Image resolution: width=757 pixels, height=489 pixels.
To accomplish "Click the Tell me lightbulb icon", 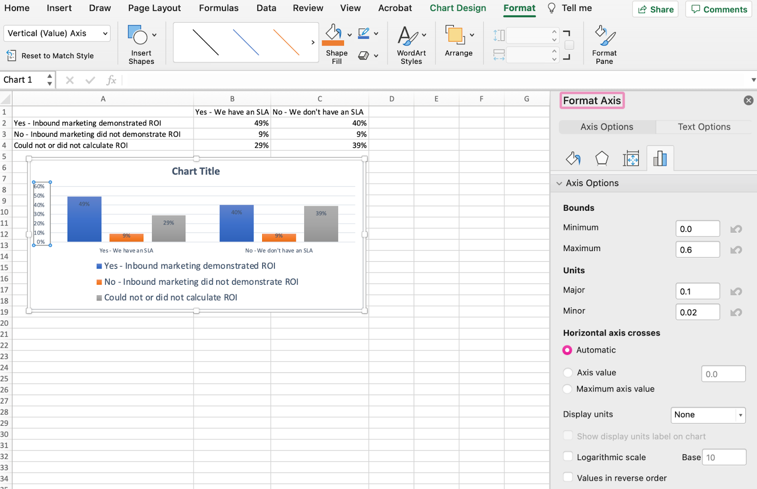I will click(x=552, y=8).
